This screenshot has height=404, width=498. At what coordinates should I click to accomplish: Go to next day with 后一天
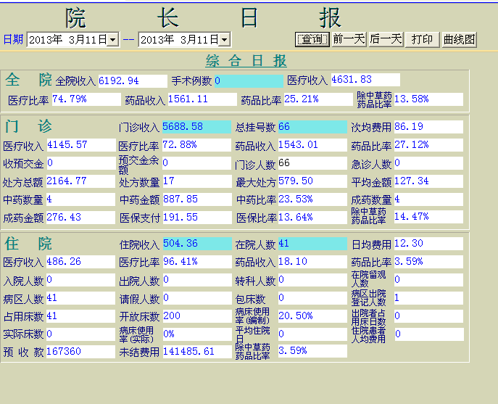[x=386, y=39]
